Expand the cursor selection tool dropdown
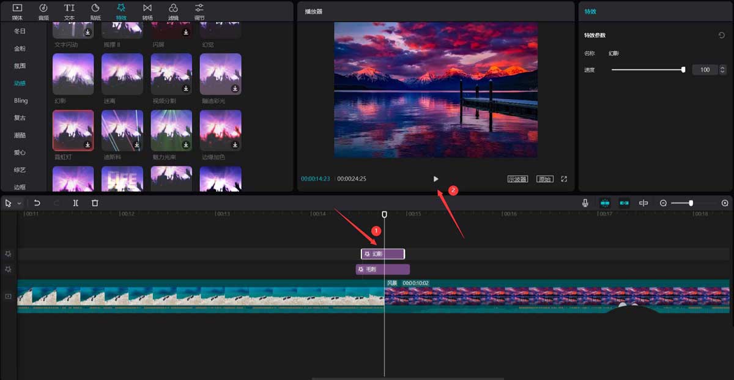 coord(20,203)
